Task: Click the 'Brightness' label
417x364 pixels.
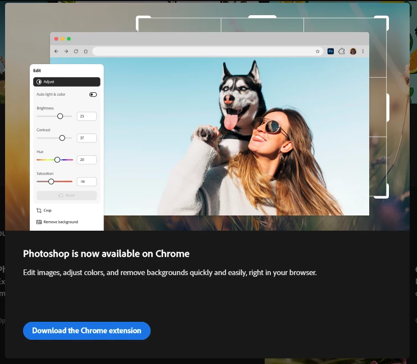Action: pos(45,108)
